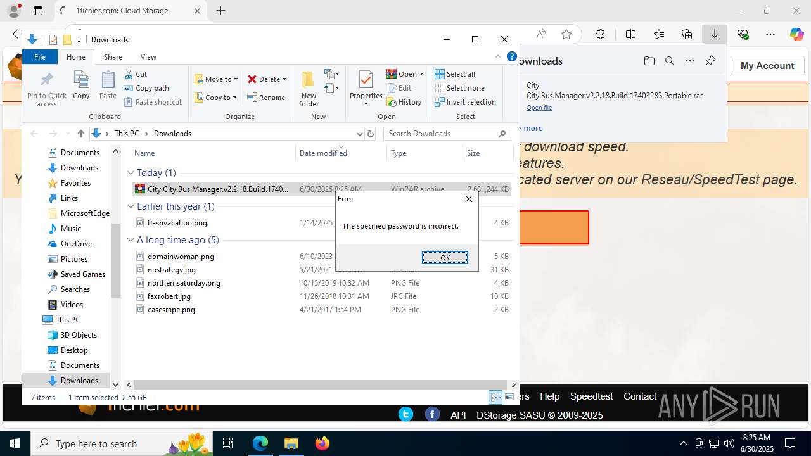Open Contact link in page footer
This screenshot has width=811, height=456.
(x=640, y=396)
